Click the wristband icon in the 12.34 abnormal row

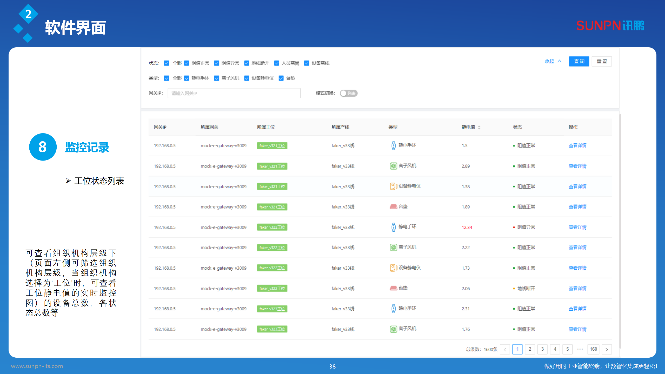394,227
